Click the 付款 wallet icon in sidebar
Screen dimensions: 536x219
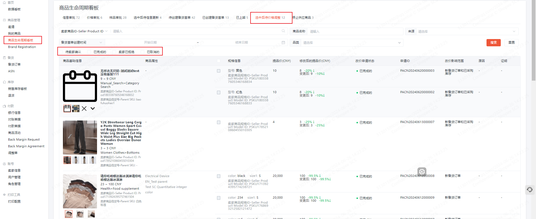pos(4,106)
